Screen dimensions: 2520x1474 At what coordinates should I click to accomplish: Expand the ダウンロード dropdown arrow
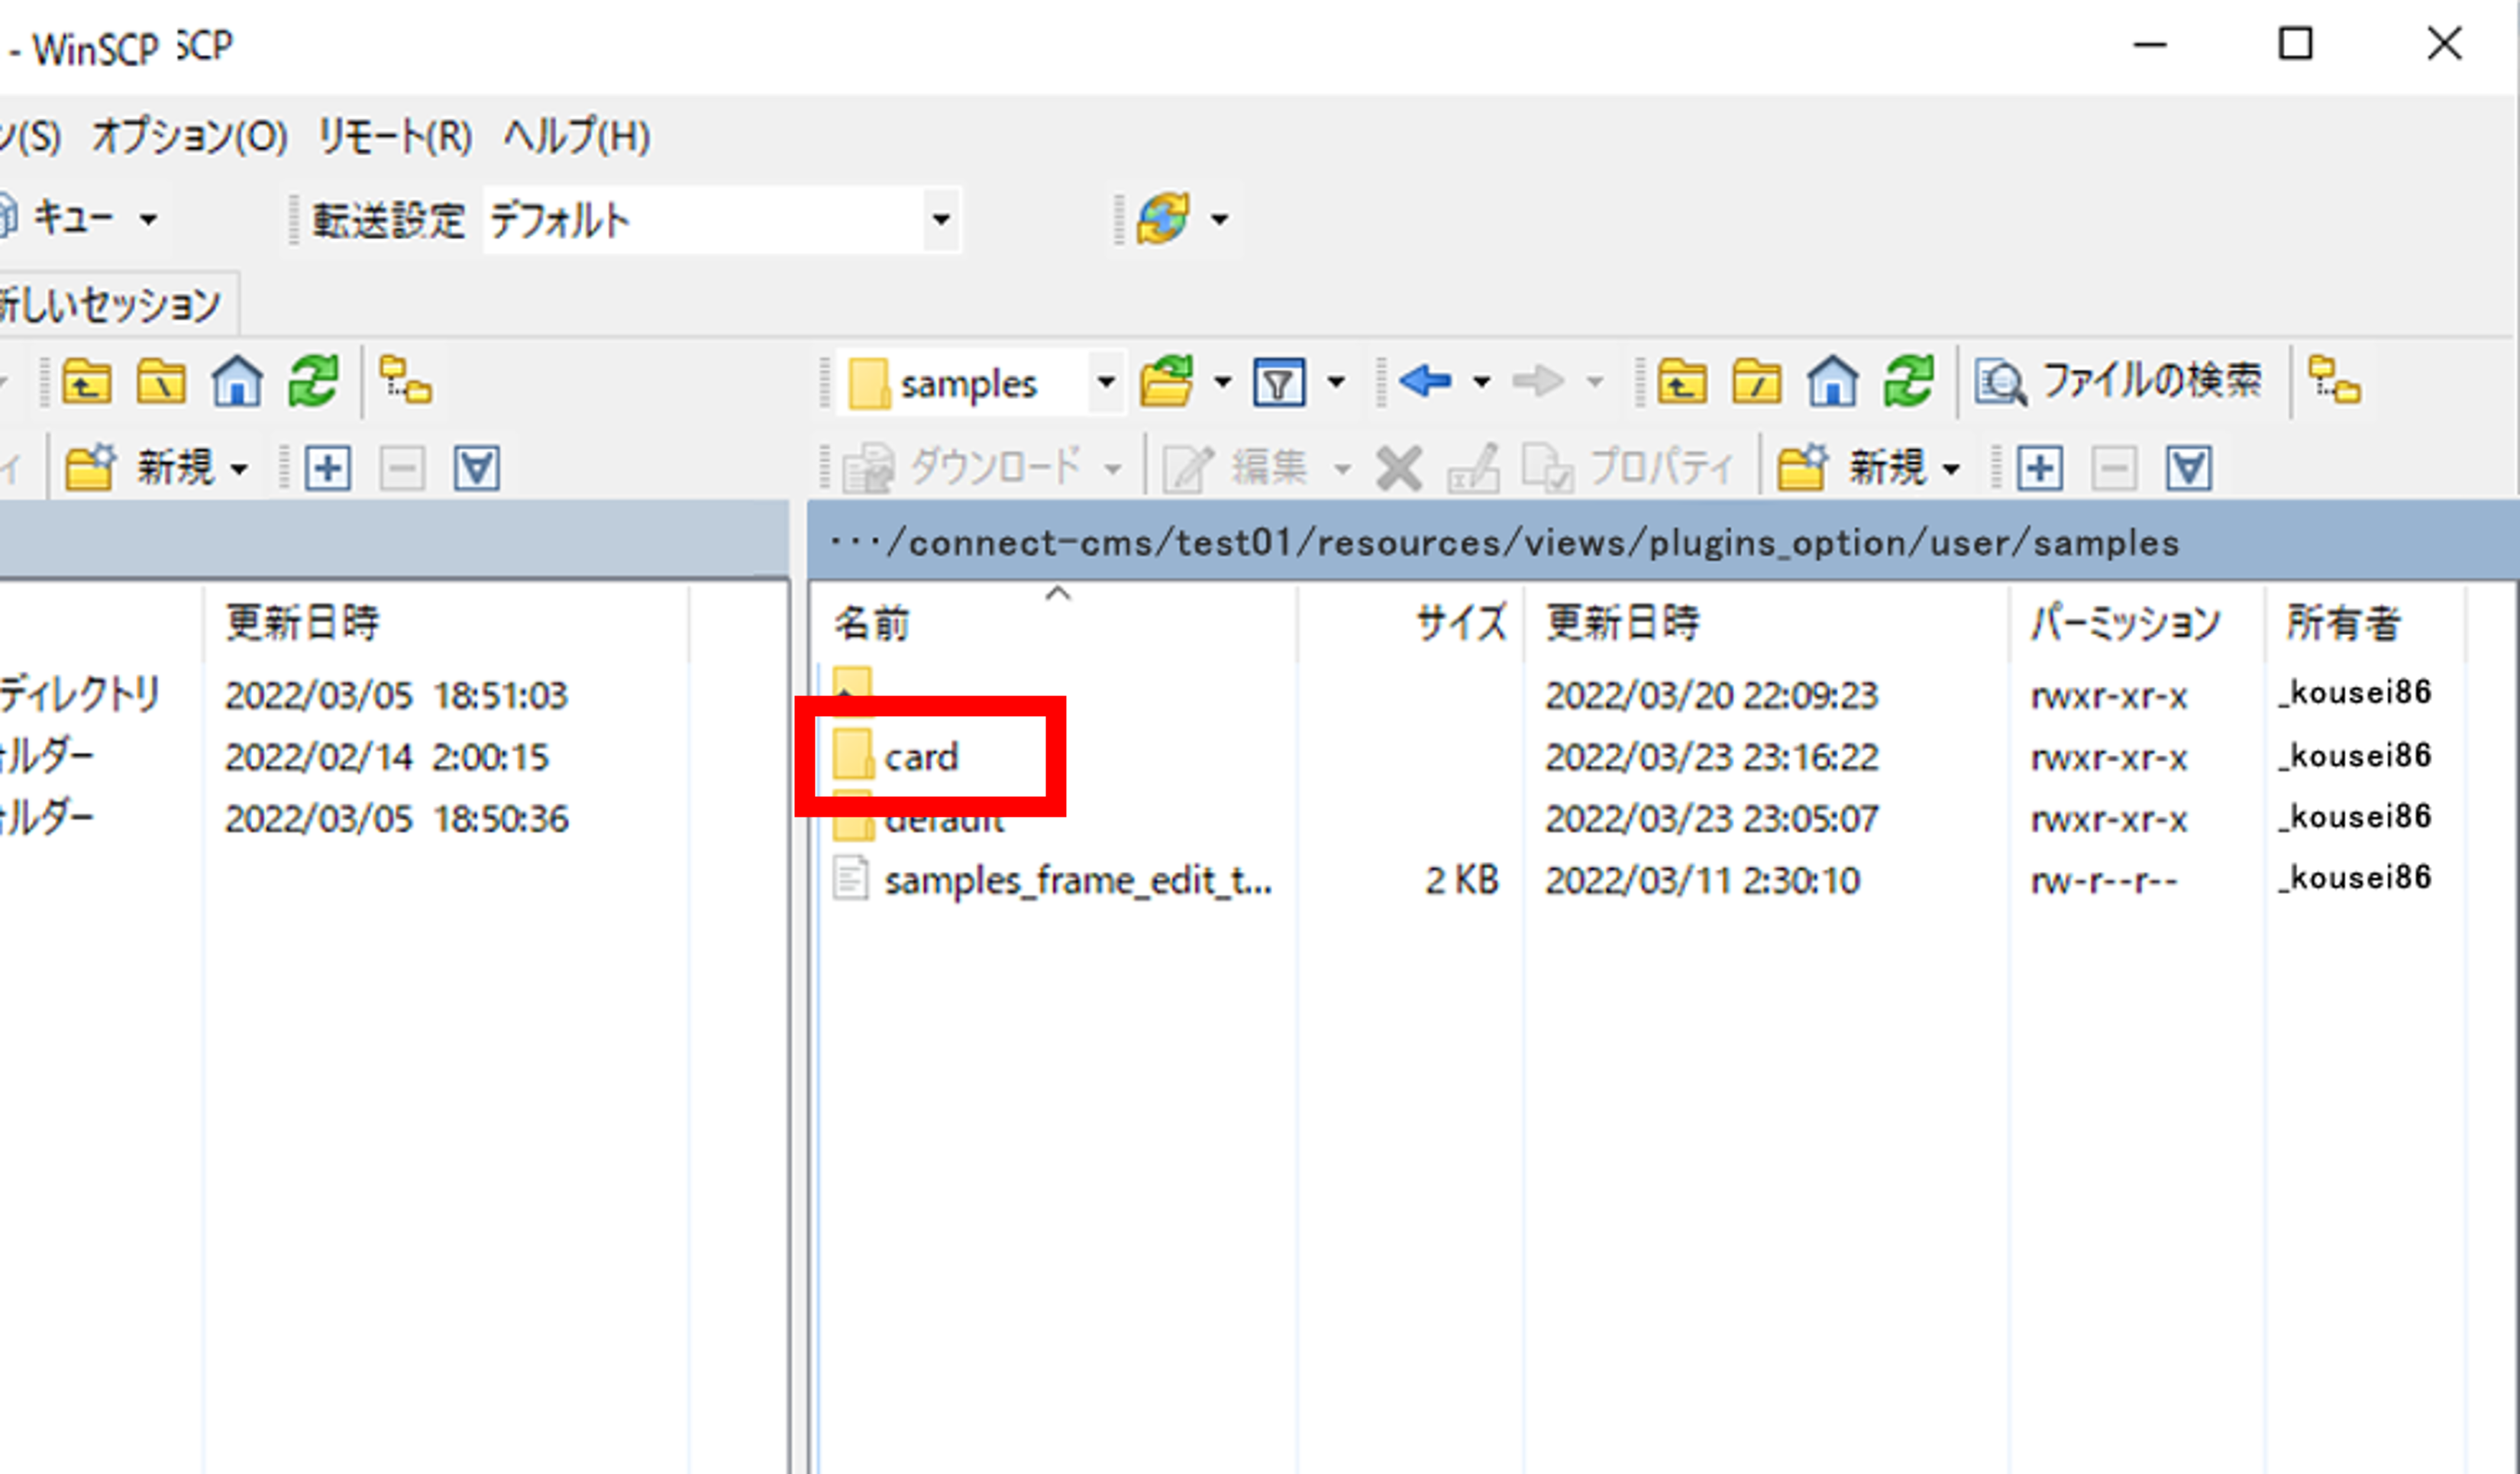[1112, 469]
